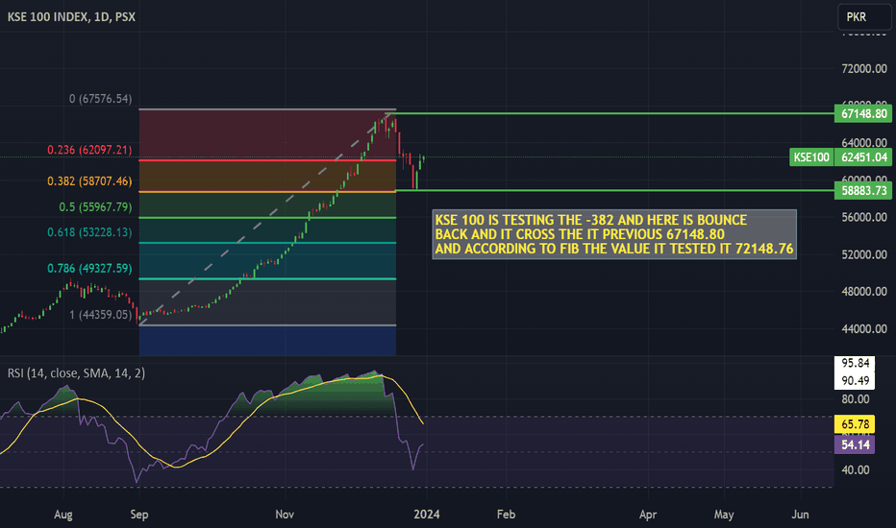Select the 67148.80 green price label

coord(863,113)
